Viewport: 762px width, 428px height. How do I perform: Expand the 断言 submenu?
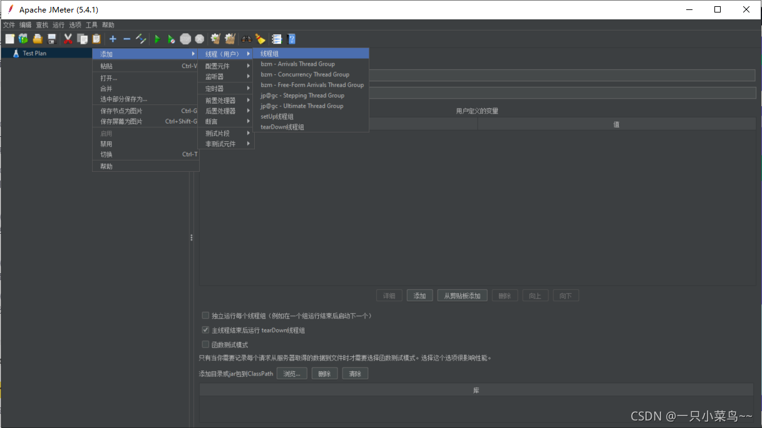[x=226, y=121]
